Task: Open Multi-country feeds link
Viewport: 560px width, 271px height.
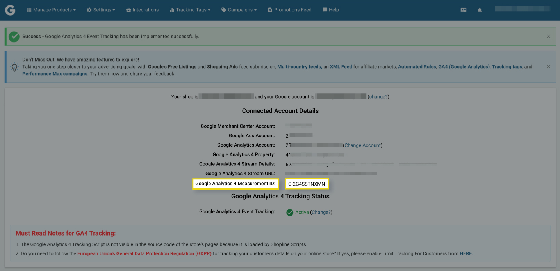Action: [x=299, y=67]
